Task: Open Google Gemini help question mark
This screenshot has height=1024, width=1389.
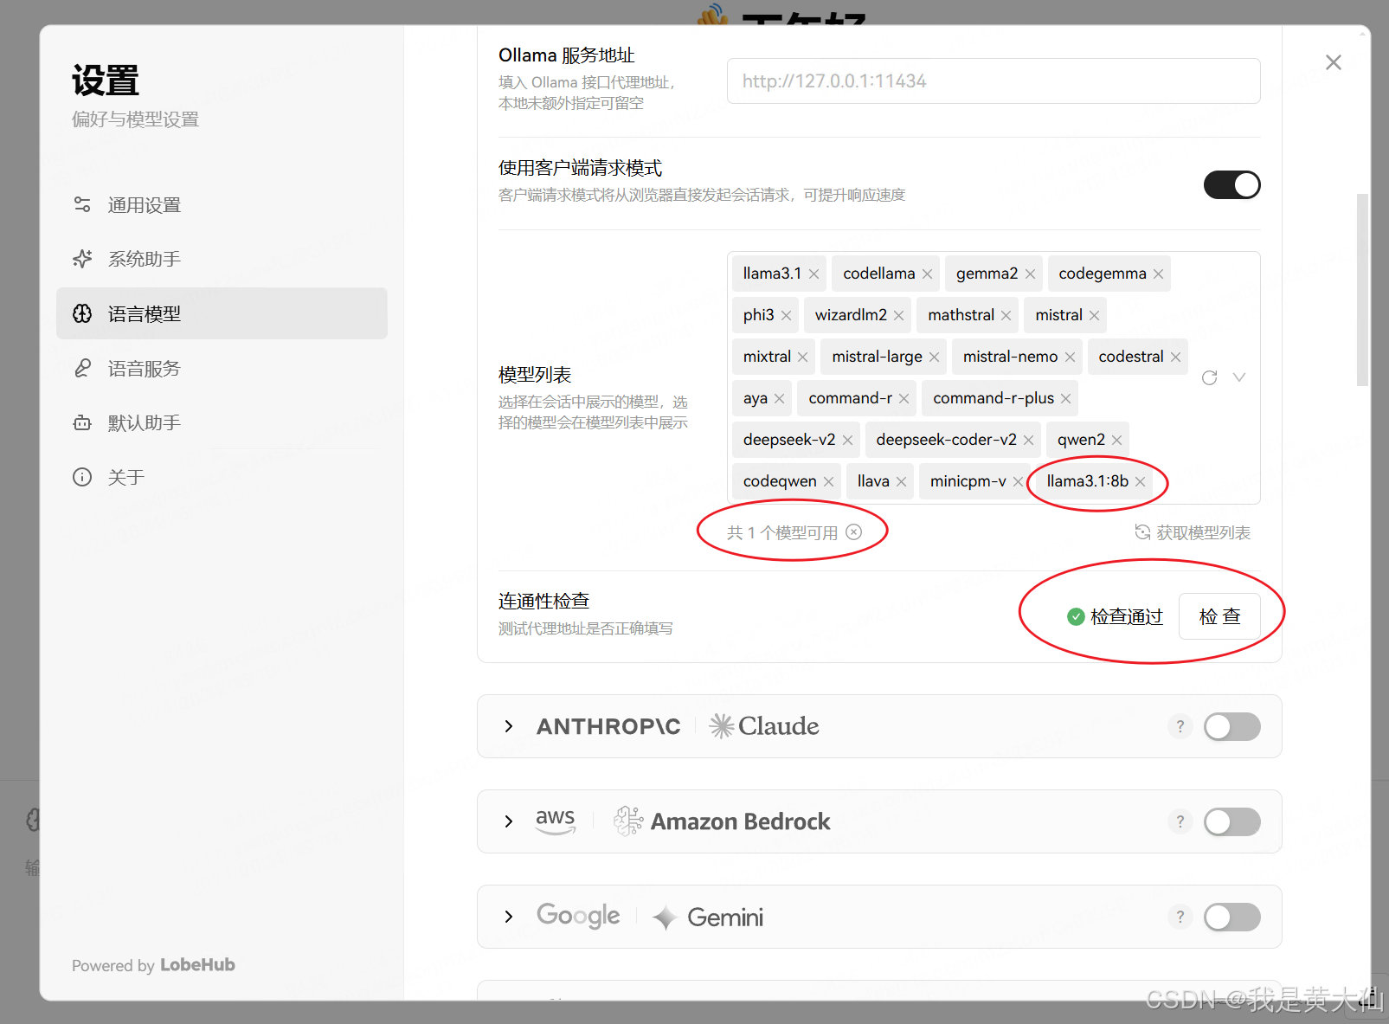Action: click(x=1180, y=917)
